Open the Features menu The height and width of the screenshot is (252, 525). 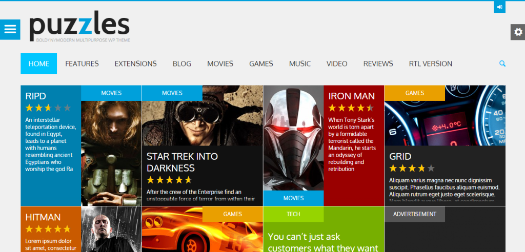(x=82, y=64)
